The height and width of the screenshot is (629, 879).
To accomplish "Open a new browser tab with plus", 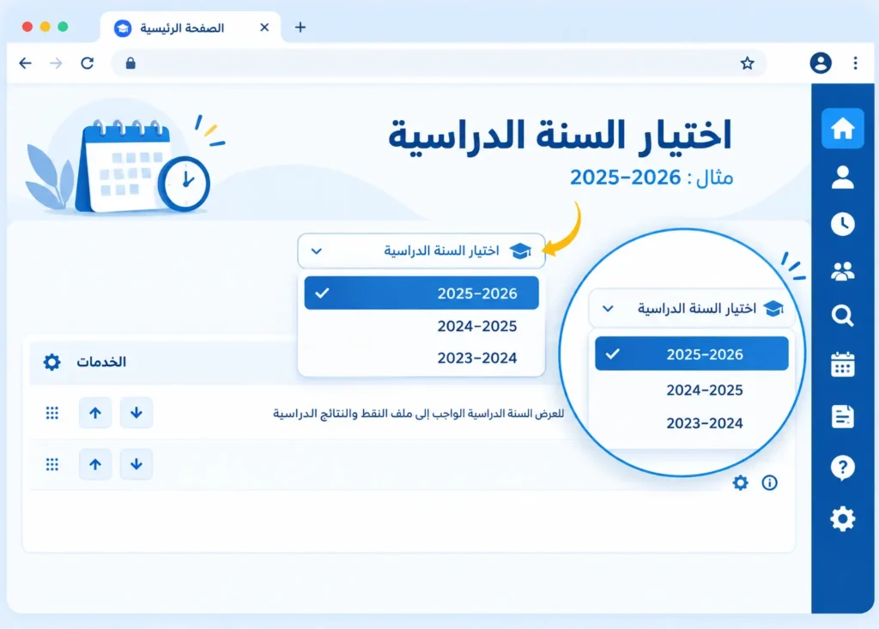I will click(300, 27).
